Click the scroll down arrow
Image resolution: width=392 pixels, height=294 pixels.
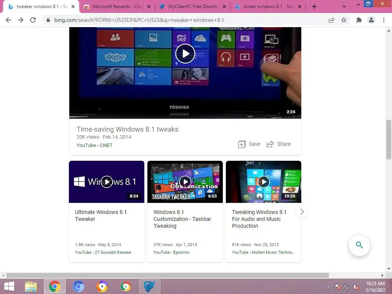(x=389, y=269)
